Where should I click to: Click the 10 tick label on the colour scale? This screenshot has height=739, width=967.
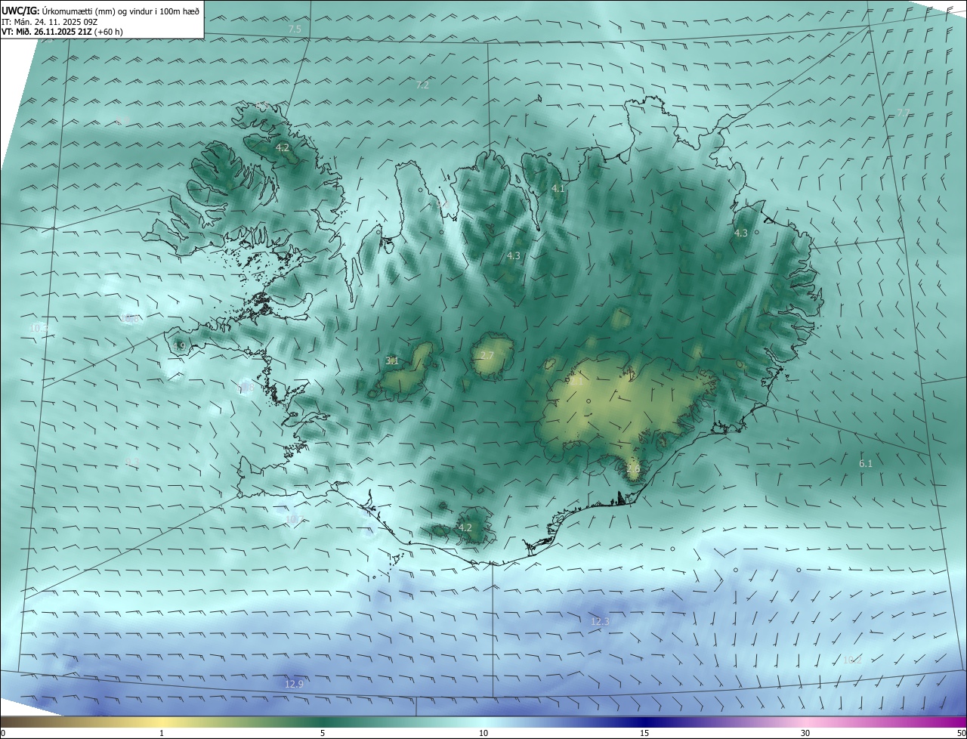point(483,734)
